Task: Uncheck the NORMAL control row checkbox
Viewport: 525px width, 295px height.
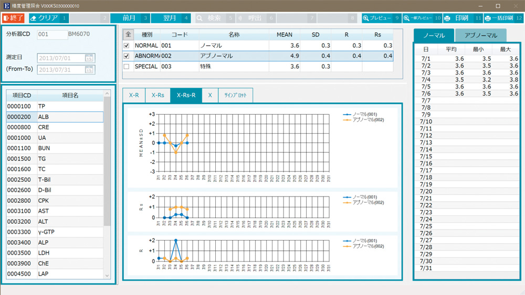Action: [x=127, y=46]
